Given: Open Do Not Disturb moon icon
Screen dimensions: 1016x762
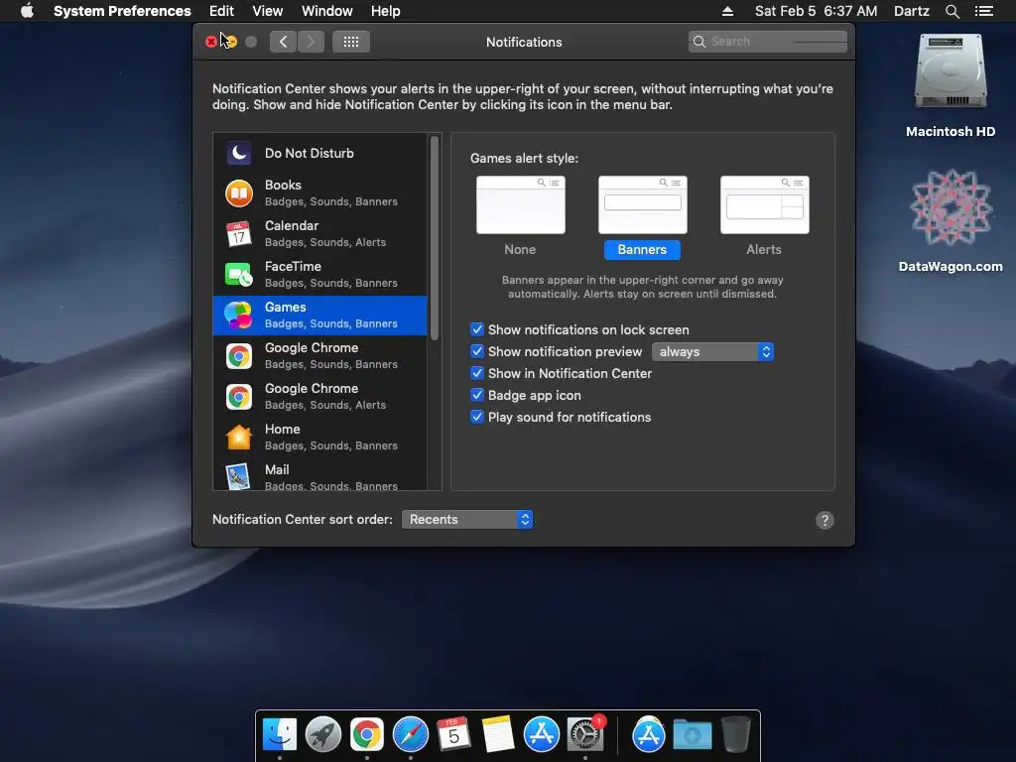Looking at the screenshot, I should pos(238,154).
